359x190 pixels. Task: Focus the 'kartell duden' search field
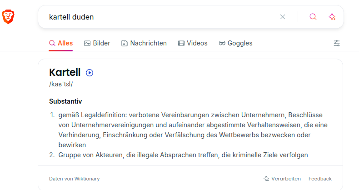159,17
